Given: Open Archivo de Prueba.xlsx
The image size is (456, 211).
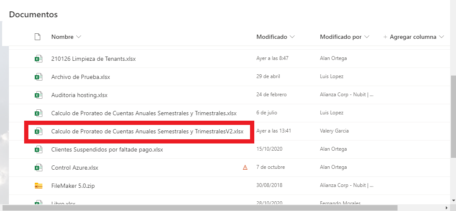Looking at the screenshot, I should coord(81,77).
